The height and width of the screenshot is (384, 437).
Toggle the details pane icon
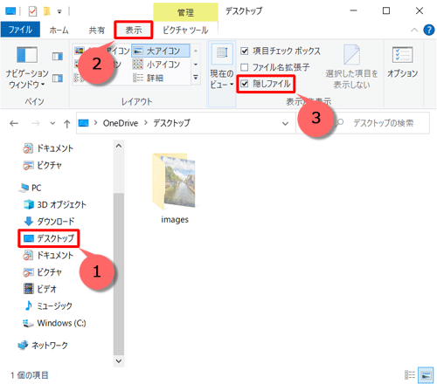(x=58, y=78)
